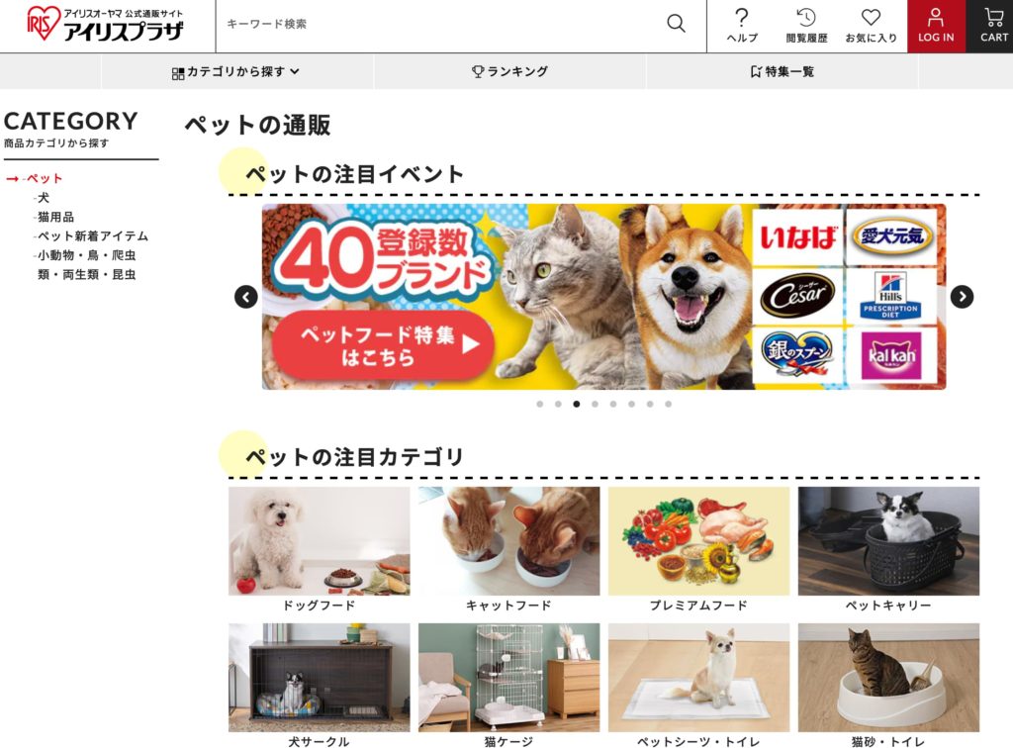Click the キーワード検索 search field
The height and width of the screenshot is (748, 1013).
439,24
